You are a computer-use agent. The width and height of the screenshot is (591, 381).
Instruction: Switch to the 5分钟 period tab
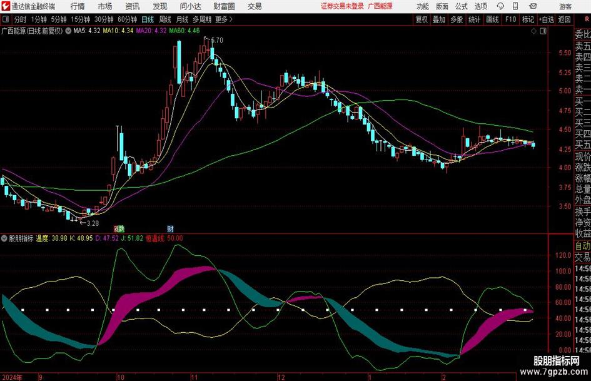[58, 19]
